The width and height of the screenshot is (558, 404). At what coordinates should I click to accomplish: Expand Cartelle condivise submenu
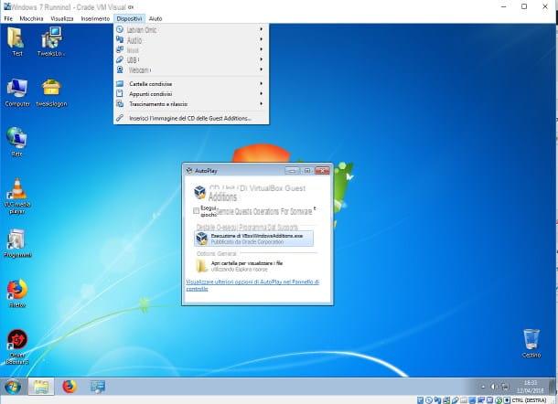tap(191, 83)
